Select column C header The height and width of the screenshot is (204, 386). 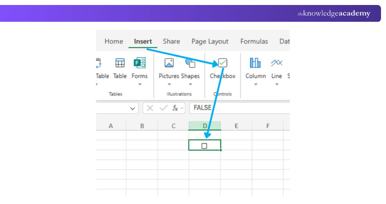point(173,126)
